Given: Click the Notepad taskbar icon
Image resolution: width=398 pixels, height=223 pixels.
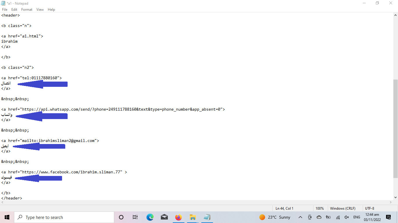Looking at the screenshot, I should (x=207, y=217).
